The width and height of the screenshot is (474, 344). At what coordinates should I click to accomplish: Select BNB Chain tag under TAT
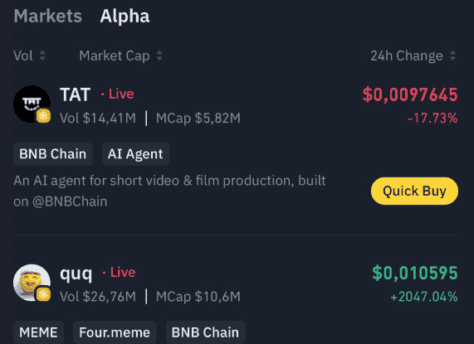(53, 154)
